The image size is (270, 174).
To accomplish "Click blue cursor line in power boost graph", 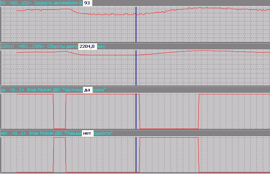I will point(136,154).
